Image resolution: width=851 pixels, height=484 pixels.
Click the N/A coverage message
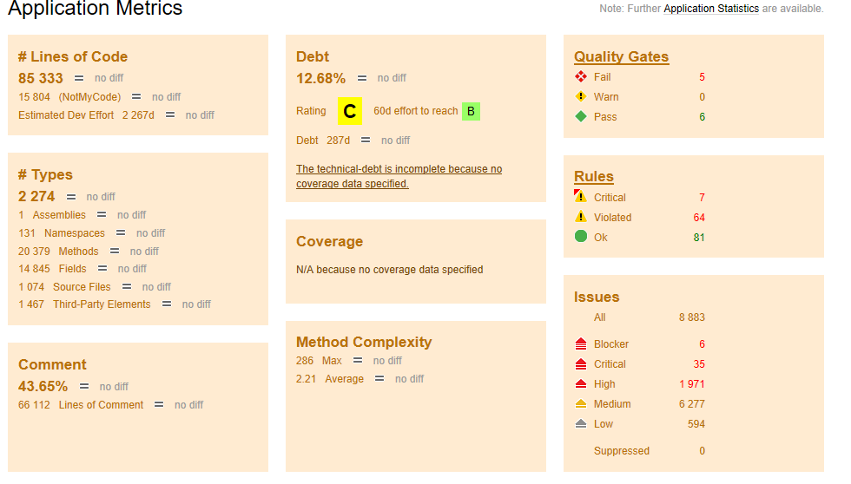(390, 270)
